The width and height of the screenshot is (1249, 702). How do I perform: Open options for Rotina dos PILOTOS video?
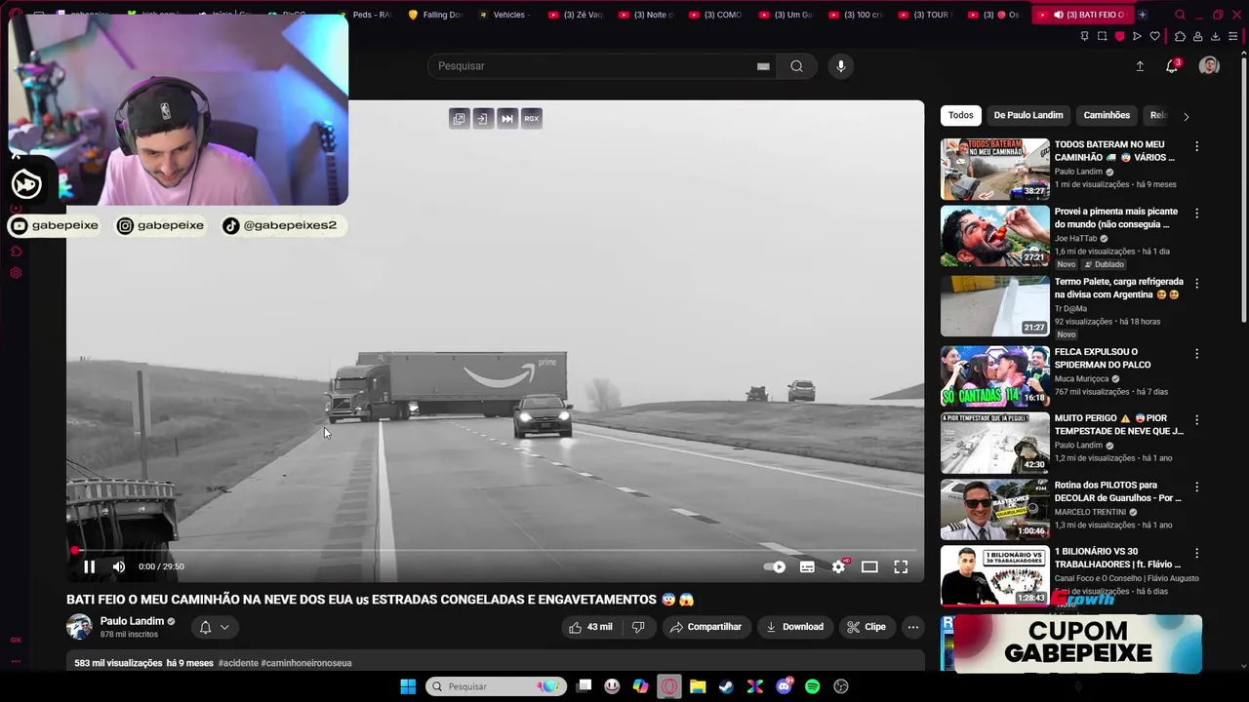1197,486
